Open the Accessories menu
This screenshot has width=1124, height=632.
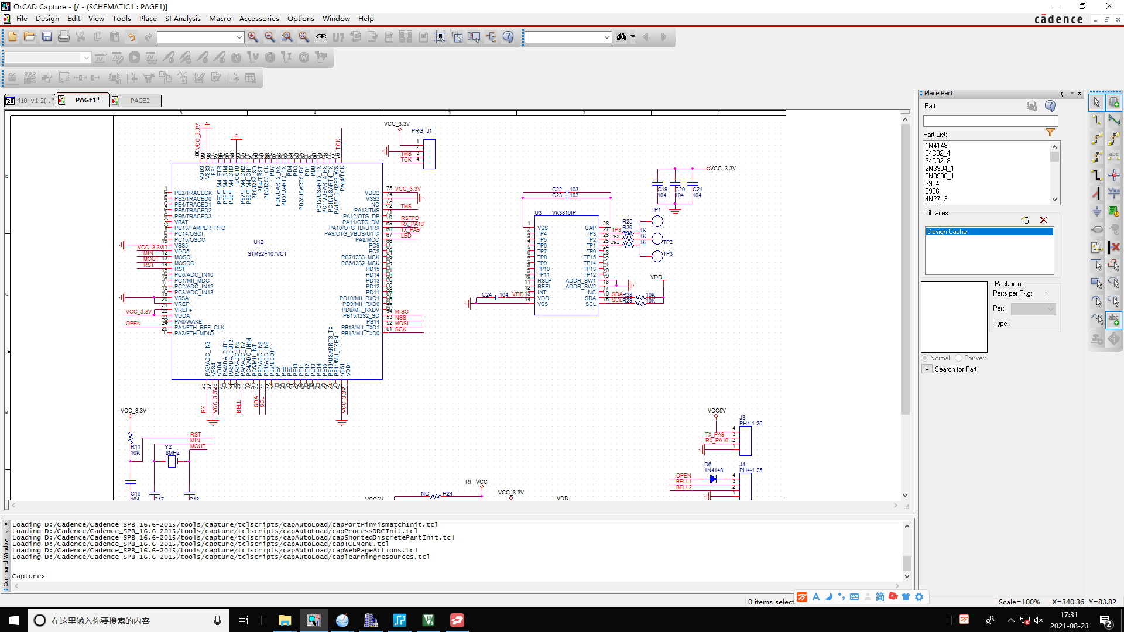259,19
